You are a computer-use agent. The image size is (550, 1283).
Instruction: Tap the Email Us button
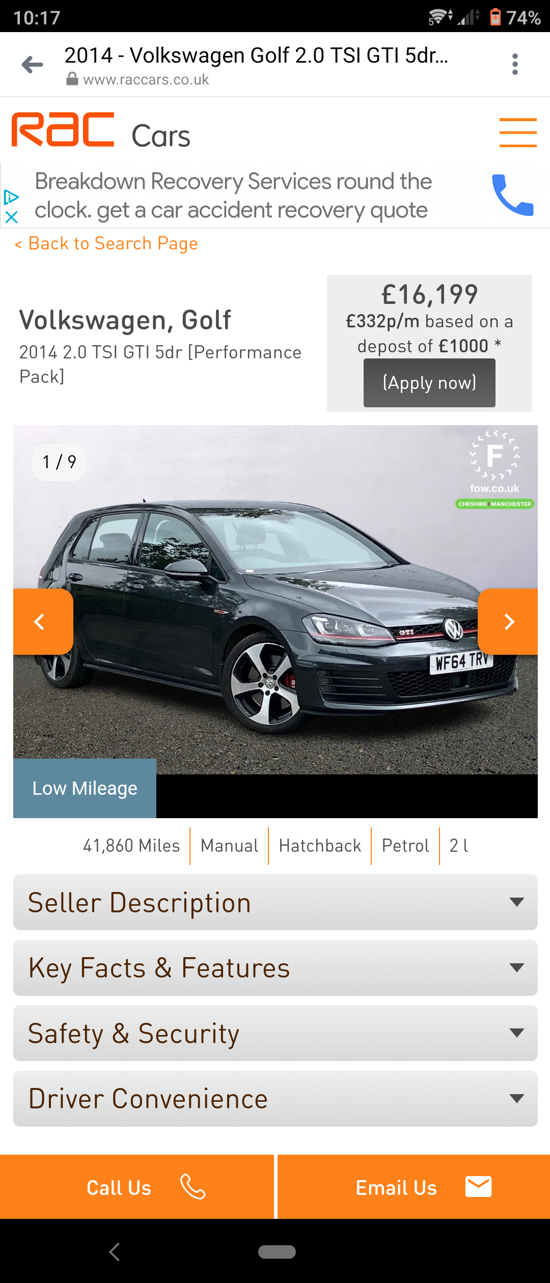click(x=414, y=1187)
